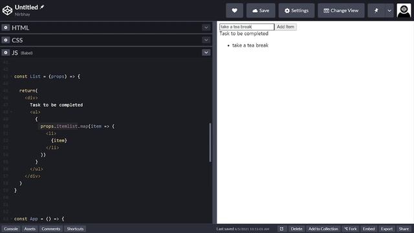Click the Add Item button
The width and height of the screenshot is (414, 233).
pos(286,27)
